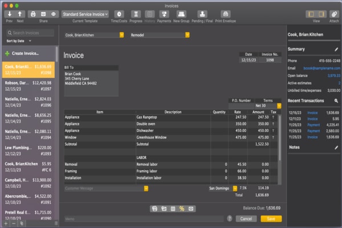This screenshot has height=228, width=342.
Task: Open the 12/11/23 Invoice transaction link
Action: tap(312, 119)
